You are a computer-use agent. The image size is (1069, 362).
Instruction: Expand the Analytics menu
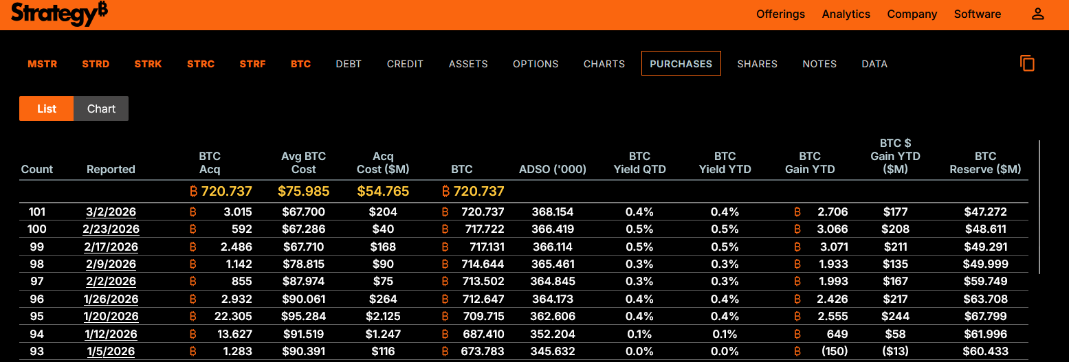tap(846, 14)
